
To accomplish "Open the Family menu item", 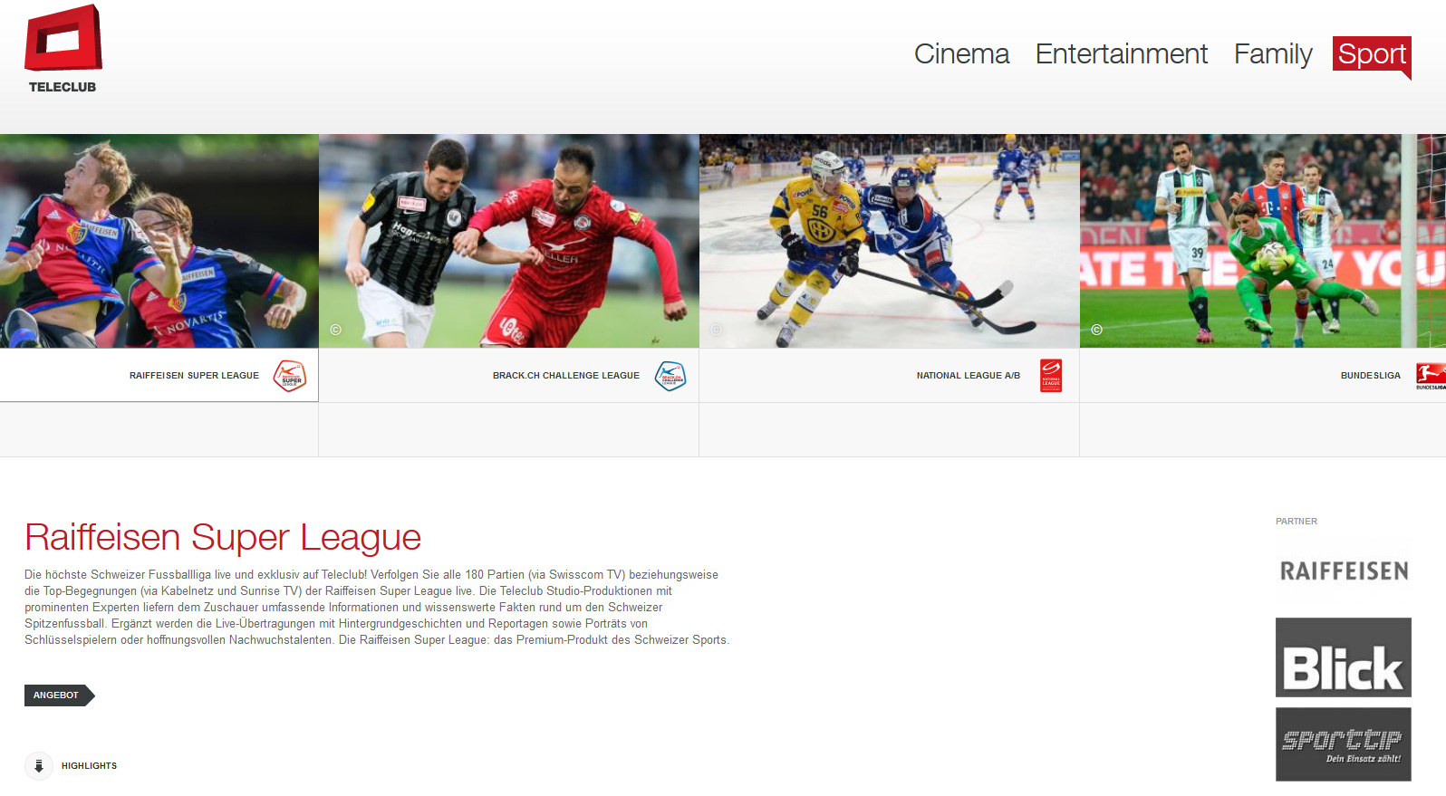I will point(1273,54).
